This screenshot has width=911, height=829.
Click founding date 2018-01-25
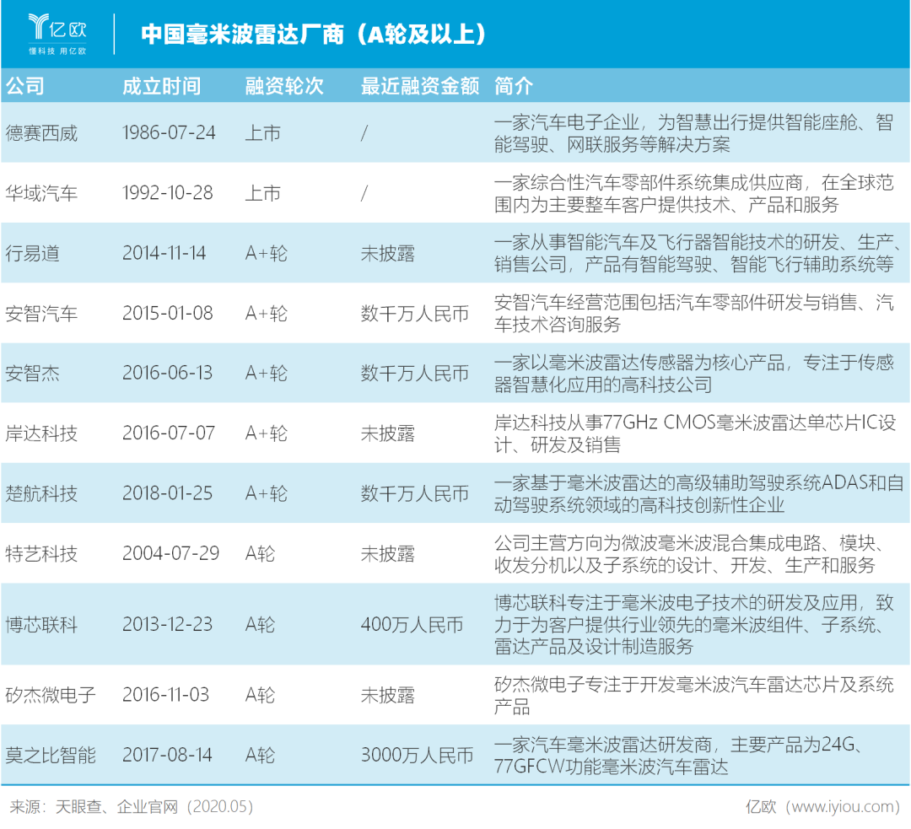[x=167, y=494]
